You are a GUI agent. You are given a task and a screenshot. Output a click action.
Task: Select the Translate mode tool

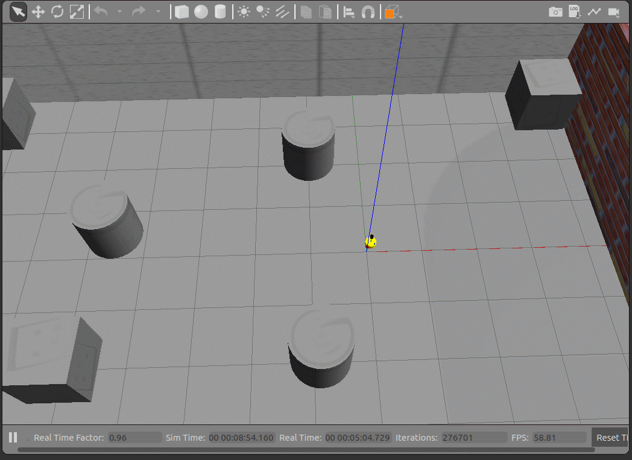point(38,12)
